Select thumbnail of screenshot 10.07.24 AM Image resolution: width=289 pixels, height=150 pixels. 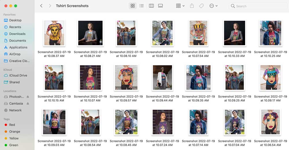pyautogui.click(x=162, y=122)
